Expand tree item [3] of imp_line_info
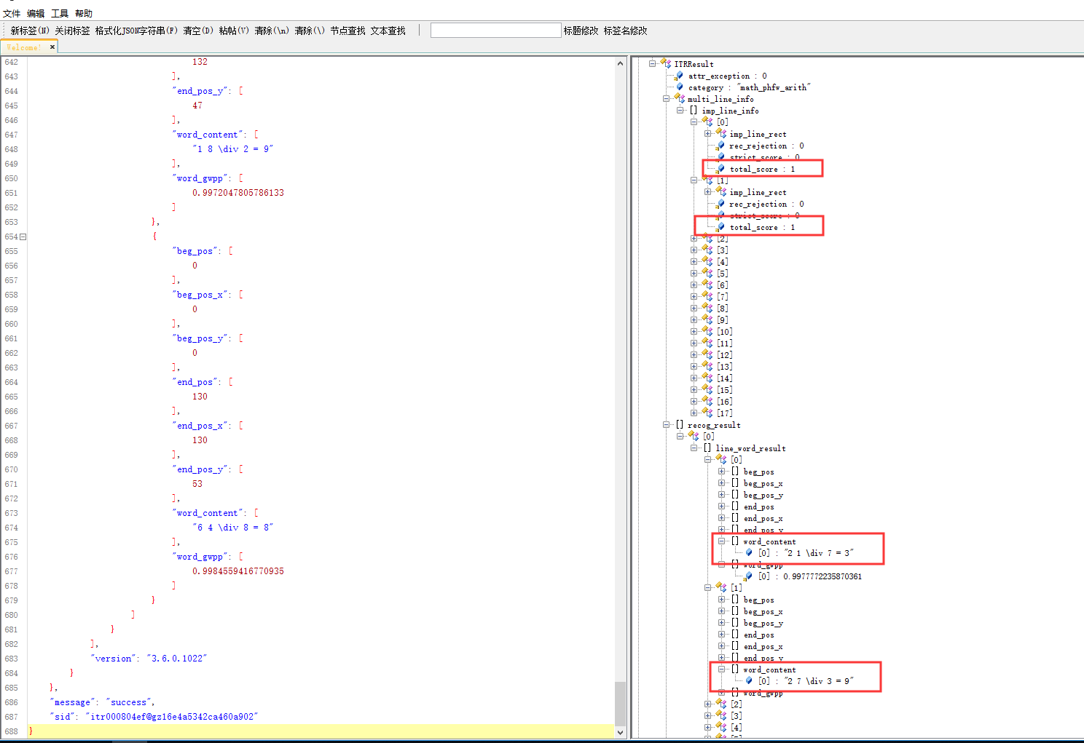This screenshot has height=743, width=1084. (694, 250)
